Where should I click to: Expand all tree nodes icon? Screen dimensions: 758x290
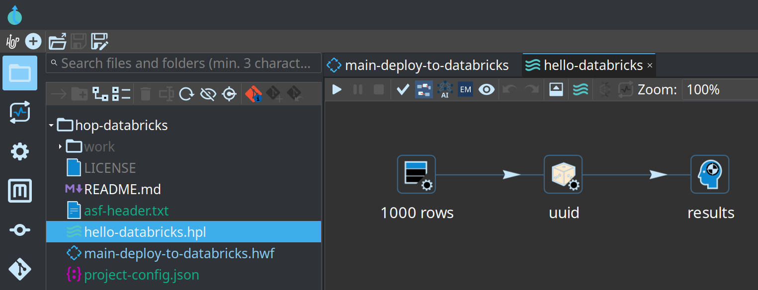click(x=101, y=93)
